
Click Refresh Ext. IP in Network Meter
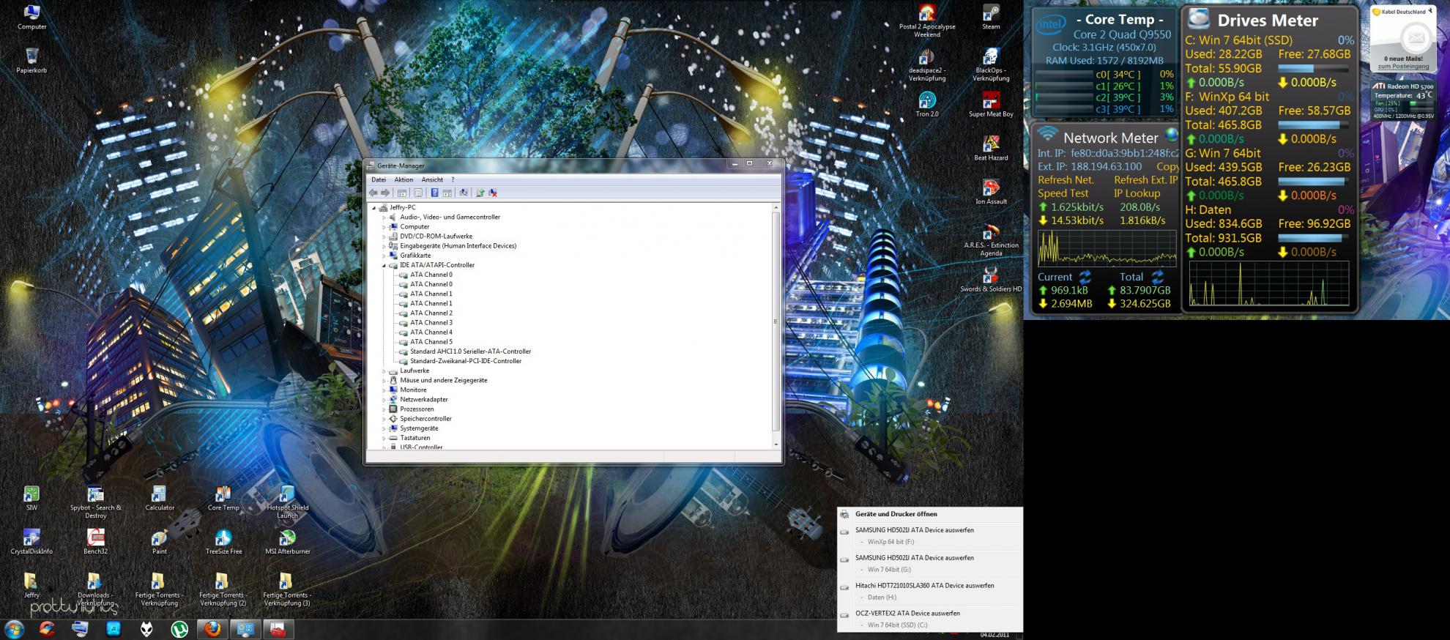(x=1146, y=179)
